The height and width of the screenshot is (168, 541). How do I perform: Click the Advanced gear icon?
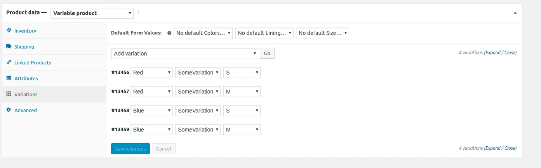(9, 110)
